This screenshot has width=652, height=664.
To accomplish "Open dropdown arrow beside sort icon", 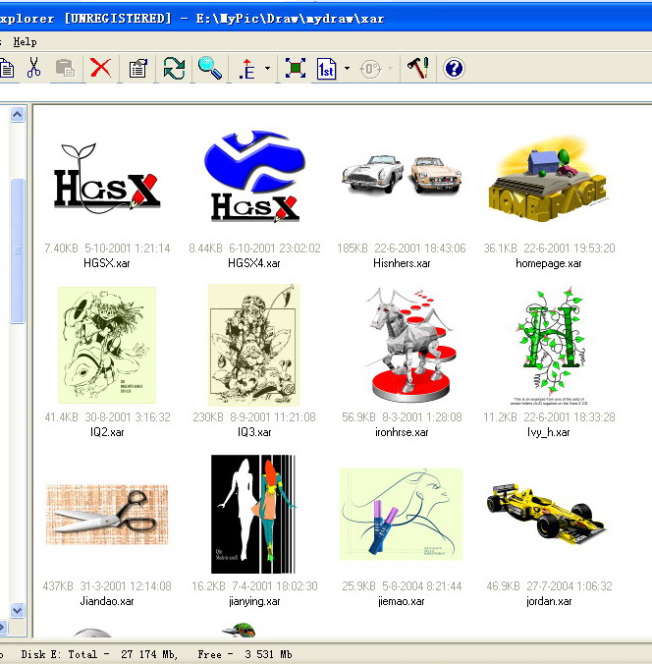I will coord(267,68).
